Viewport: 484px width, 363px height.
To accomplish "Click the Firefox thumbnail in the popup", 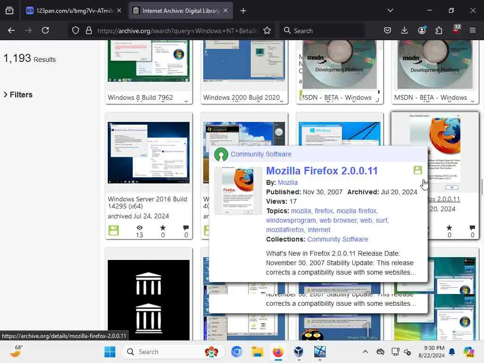I will [x=238, y=190].
